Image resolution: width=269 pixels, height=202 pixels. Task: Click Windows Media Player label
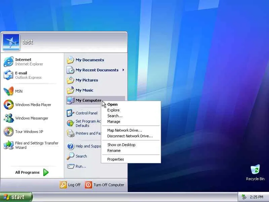[33, 105]
